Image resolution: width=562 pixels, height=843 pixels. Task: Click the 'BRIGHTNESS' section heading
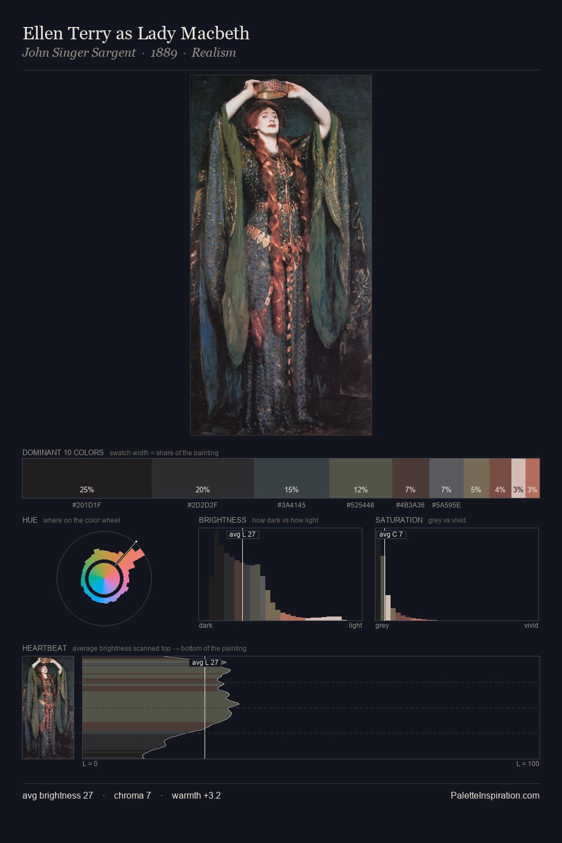pos(223,520)
